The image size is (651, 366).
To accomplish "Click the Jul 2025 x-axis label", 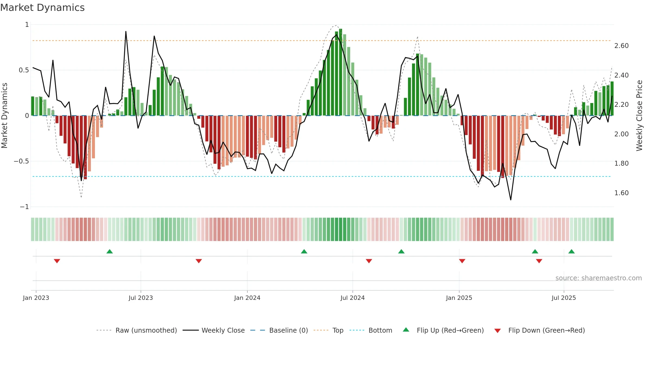I will (x=564, y=298).
